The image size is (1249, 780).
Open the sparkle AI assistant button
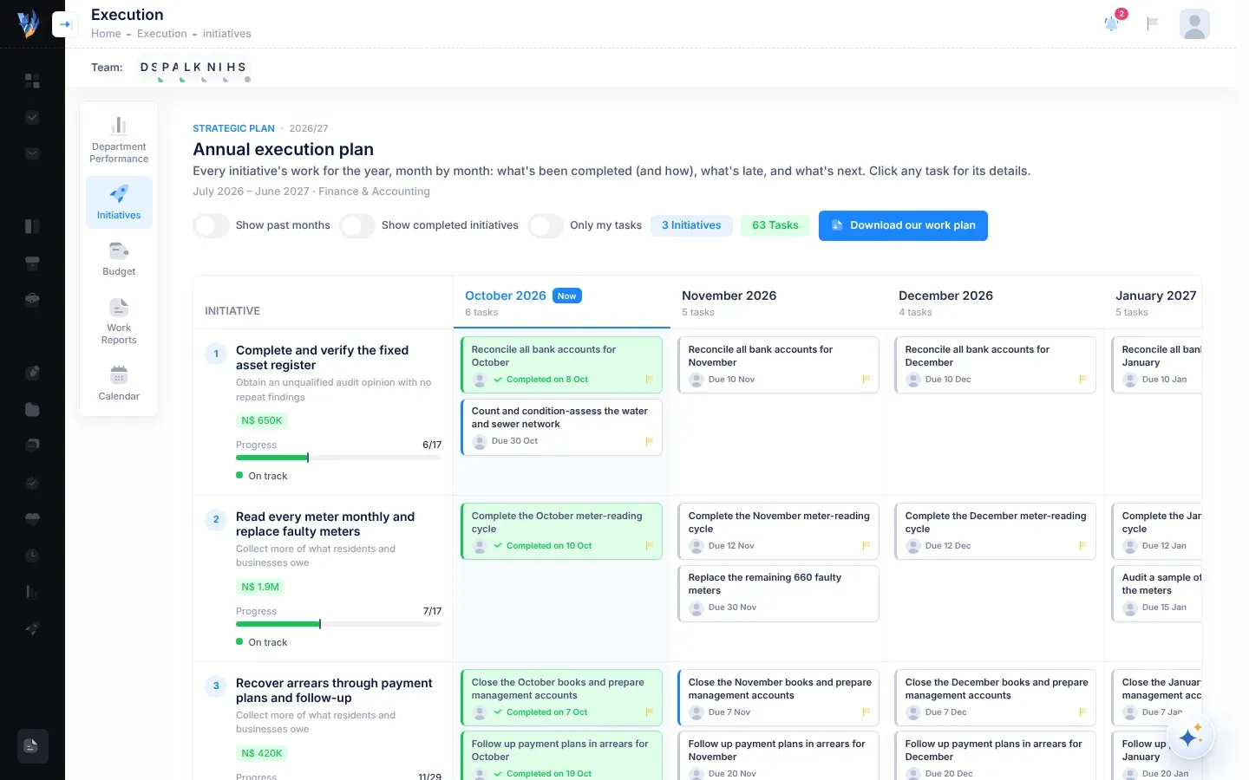click(1190, 736)
